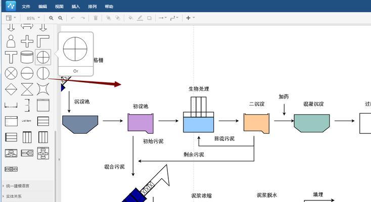Select the List Item shape
Screen dimensions: 371x202
(26, 121)
